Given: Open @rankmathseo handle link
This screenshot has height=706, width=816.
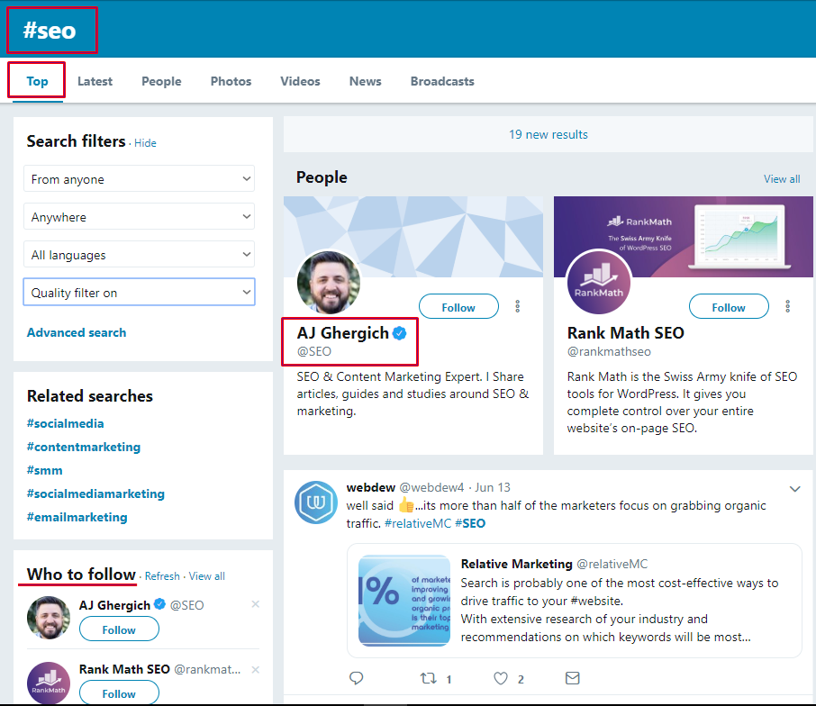Looking at the screenshot, I should (609, 352).
